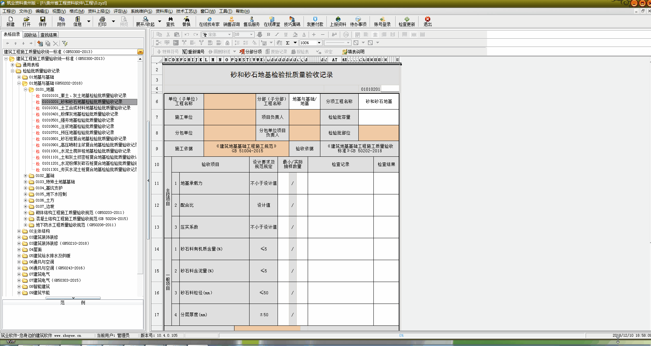Viewport: 651px width, 346px height.
Task: Open the standard selector dropdown GB50300-2013
Action: pos(140,52)
